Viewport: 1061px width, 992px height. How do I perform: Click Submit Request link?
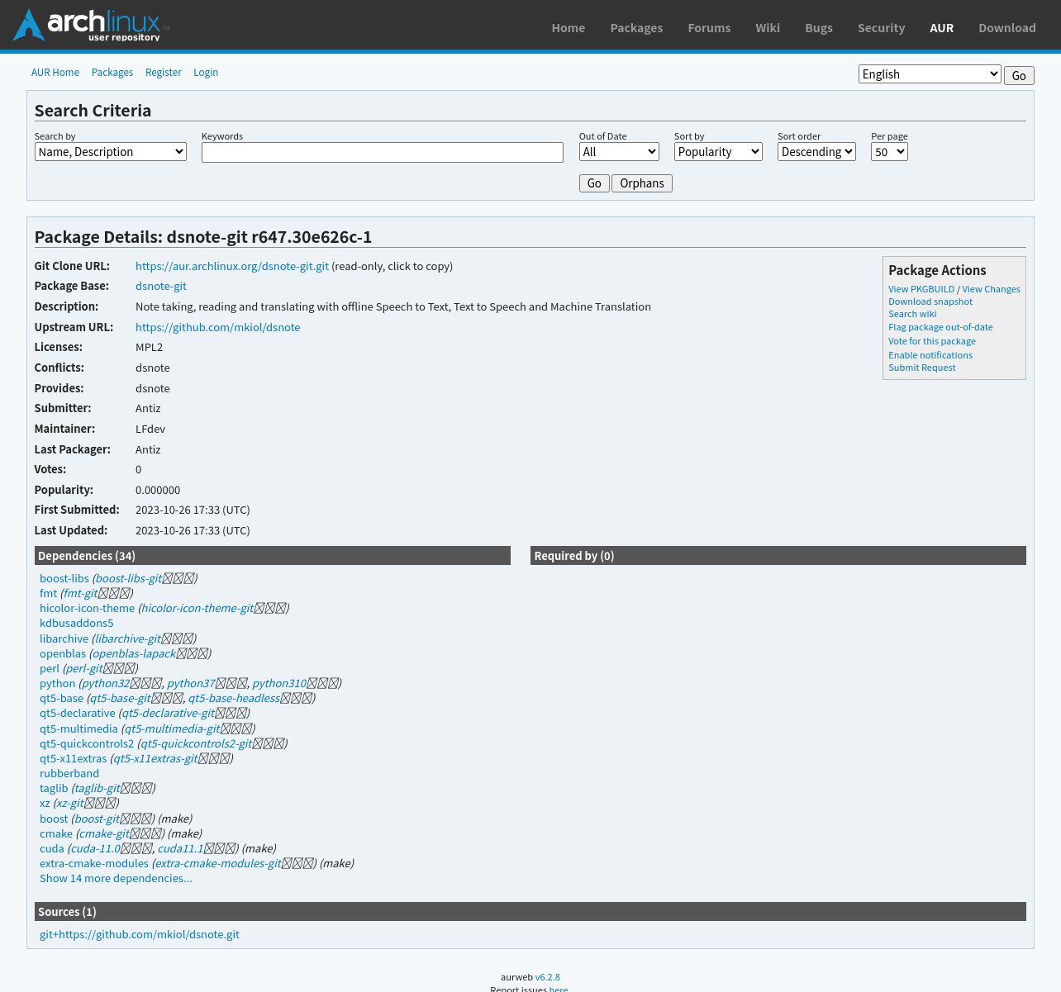coord(921,368)
